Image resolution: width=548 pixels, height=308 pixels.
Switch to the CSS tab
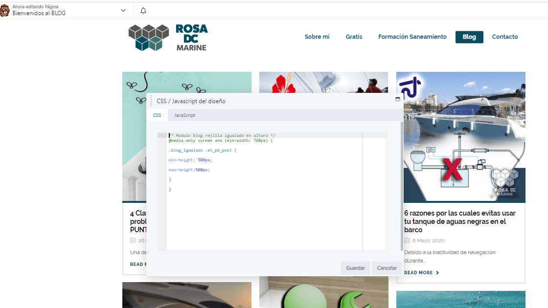pos(157,115)
